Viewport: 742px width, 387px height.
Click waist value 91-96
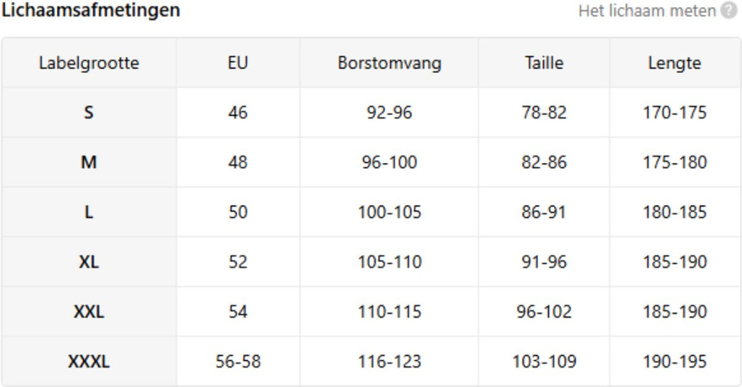click(x=544, y=262)
